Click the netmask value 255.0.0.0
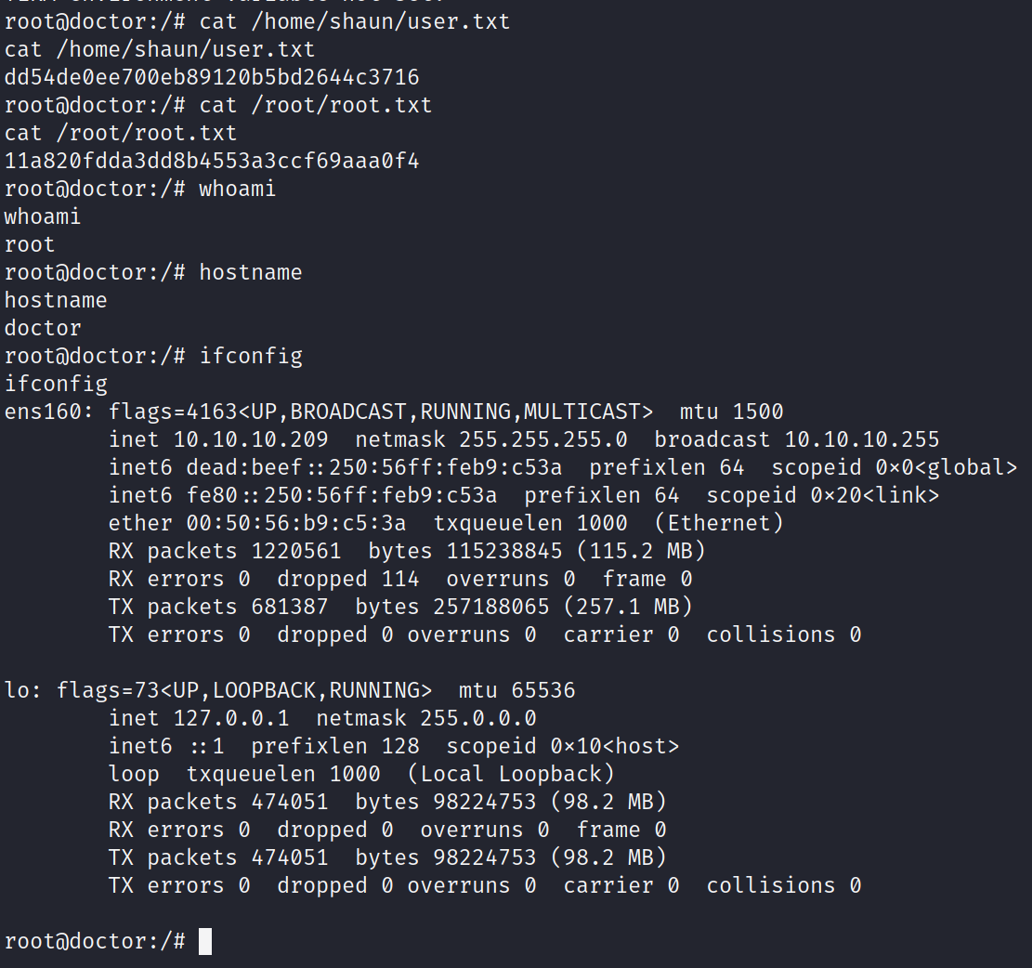This screenshot has width=1032, height=968. tap(478, 718)
